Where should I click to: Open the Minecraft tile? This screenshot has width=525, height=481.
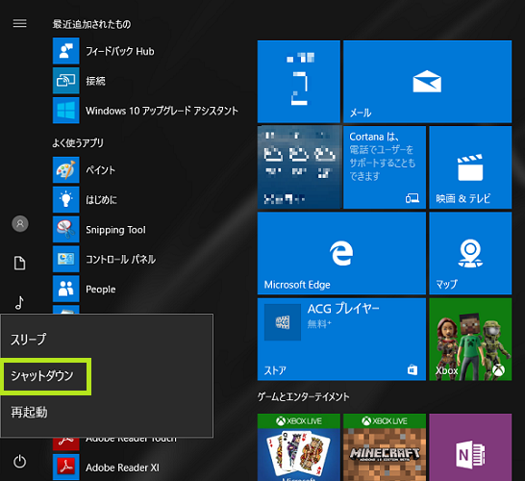coord(385,447)
